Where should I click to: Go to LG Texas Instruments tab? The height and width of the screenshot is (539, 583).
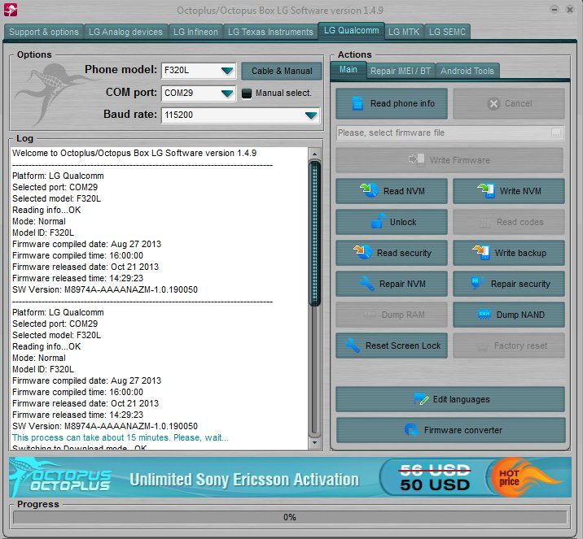(270, 32)
